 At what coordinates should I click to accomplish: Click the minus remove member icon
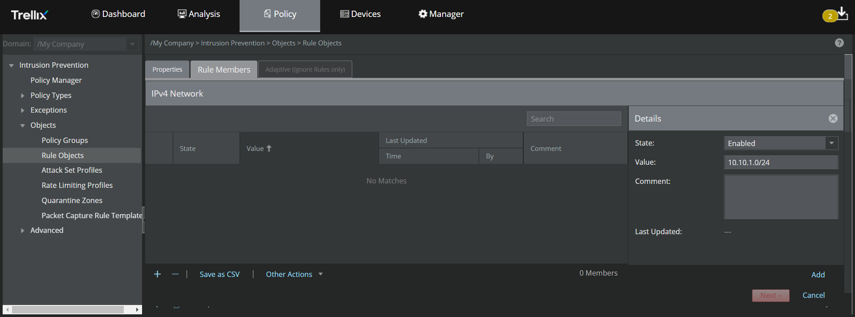tap(175, 274)
